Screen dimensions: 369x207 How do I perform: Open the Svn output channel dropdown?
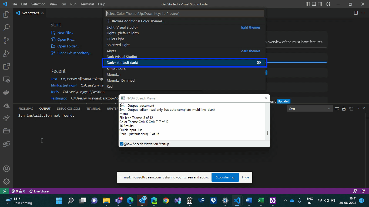point(310,109)
